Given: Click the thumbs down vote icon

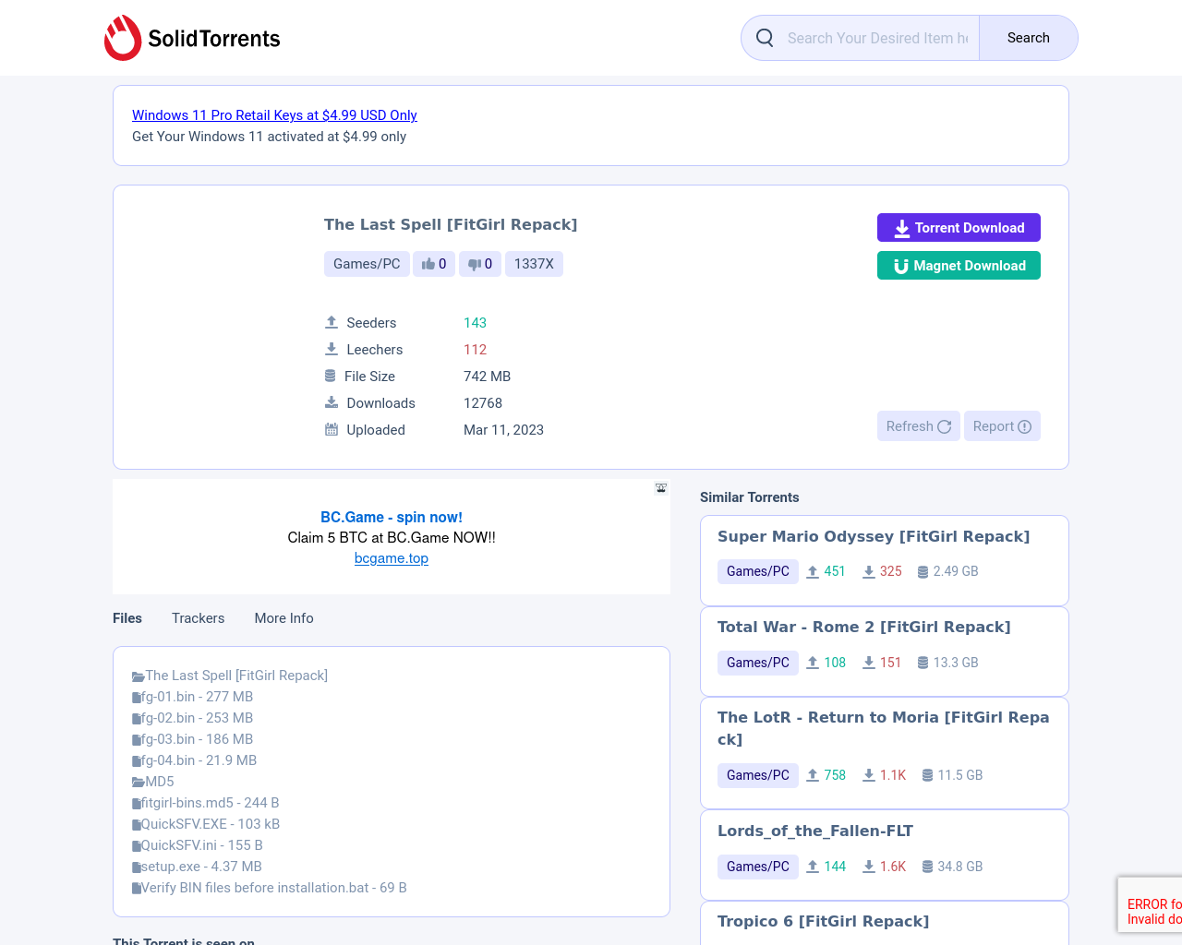Looking at the screenshot, I should coord(475,264).
